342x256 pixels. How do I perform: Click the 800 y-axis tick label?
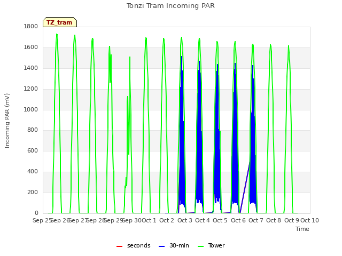[33, 130]
